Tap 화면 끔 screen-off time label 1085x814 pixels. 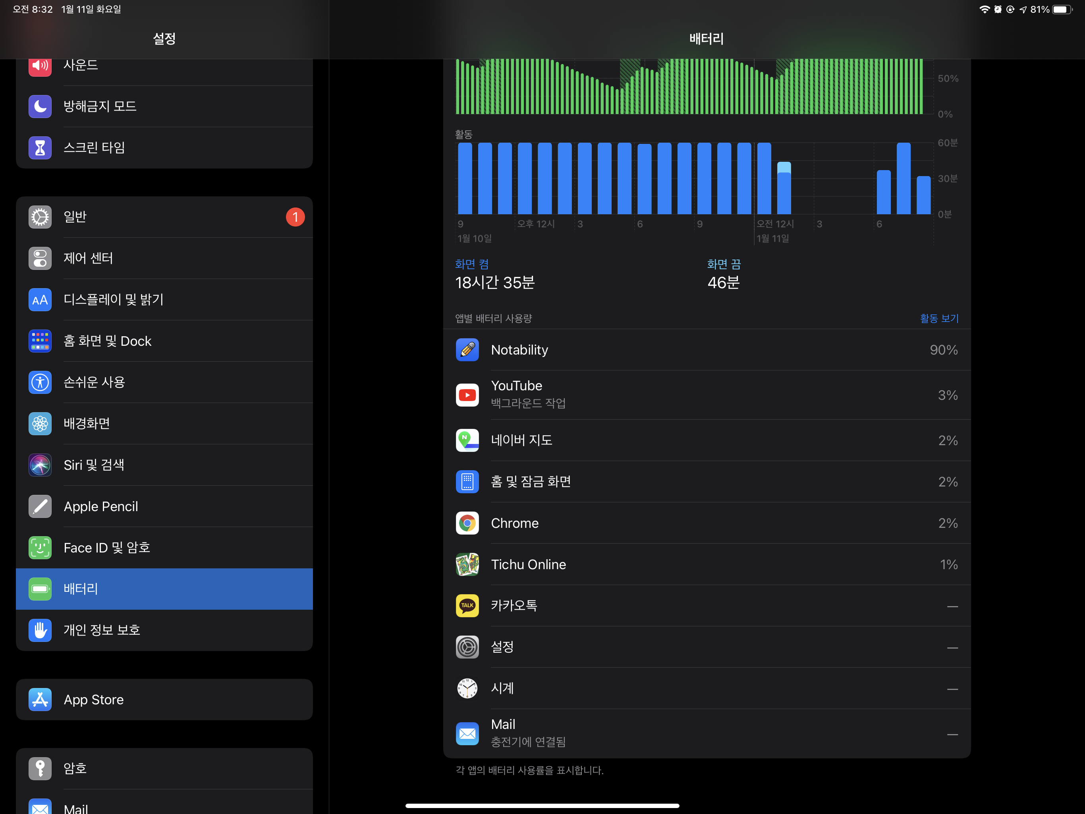click(724, 265)
